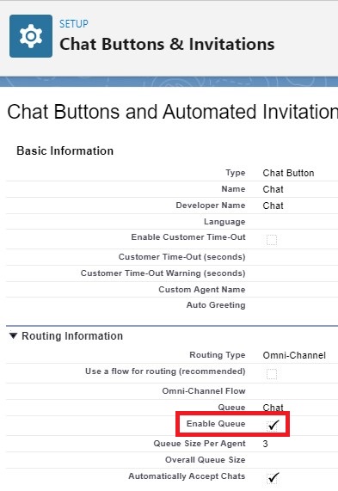The width and height of the screenshot is (338, 491).
Task: Collapse the Routing Information section triangle
Action: [x=13, y=336]
